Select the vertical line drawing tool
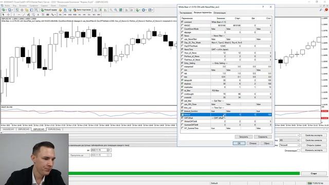 (x=14, y=15)
